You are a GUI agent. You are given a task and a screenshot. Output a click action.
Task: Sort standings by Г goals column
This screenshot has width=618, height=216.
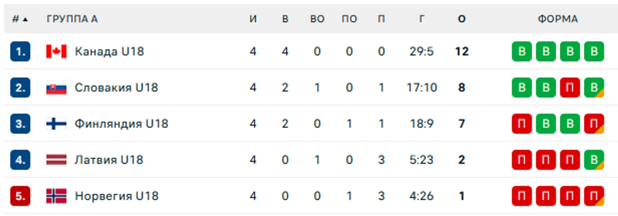tap(422, 19)
